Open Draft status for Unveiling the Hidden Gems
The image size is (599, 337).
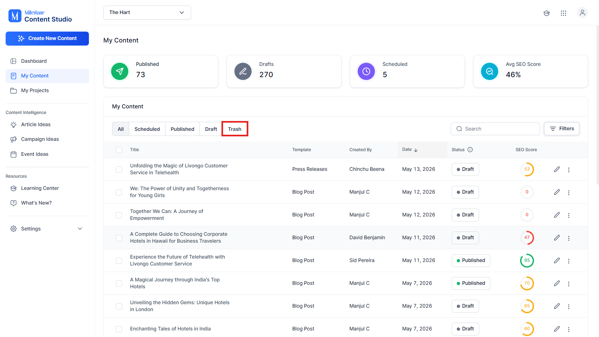465,306
